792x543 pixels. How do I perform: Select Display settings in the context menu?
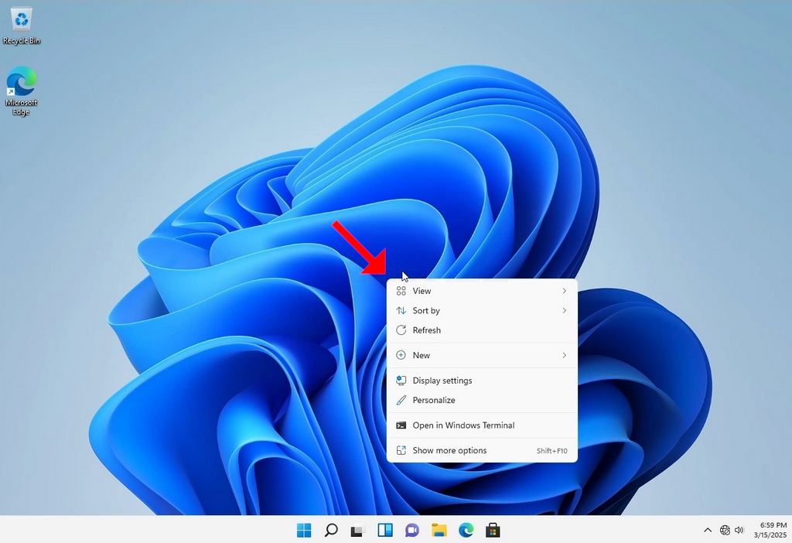click(x=482, y=381)
